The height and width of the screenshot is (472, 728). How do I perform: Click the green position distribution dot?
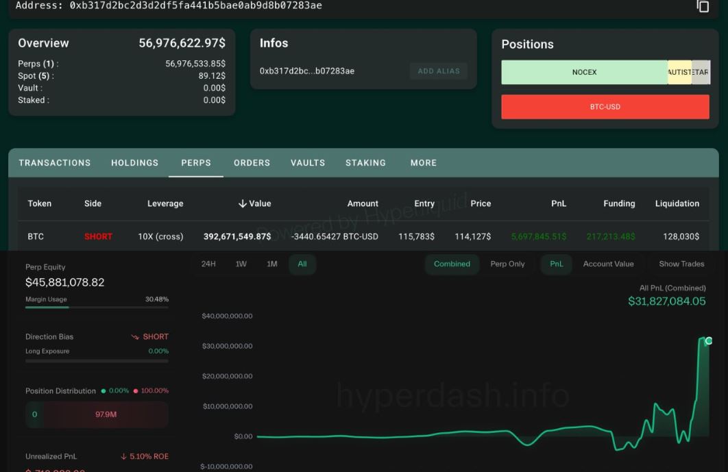(104, 390)
